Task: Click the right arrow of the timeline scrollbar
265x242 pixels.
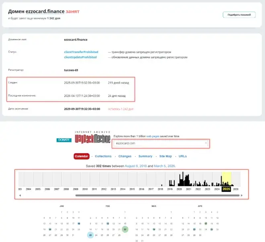Action: click(x=241, y=195)
